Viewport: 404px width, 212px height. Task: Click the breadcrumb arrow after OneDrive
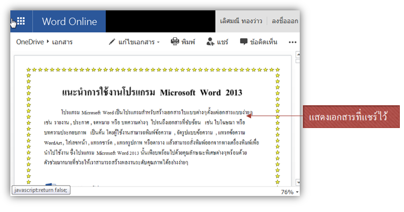[48, 41]
